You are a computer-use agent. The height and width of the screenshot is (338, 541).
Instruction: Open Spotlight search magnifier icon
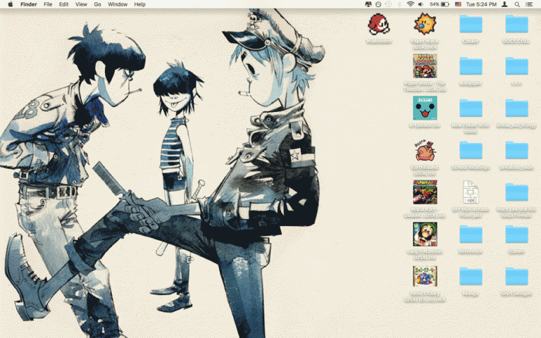click(517, 4)
